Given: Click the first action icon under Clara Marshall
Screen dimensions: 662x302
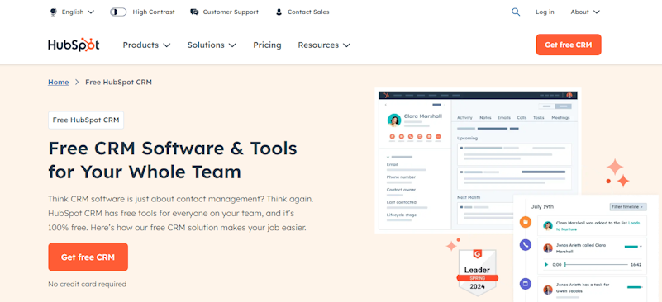Looking at the screenshot, I should click(393, 136).
